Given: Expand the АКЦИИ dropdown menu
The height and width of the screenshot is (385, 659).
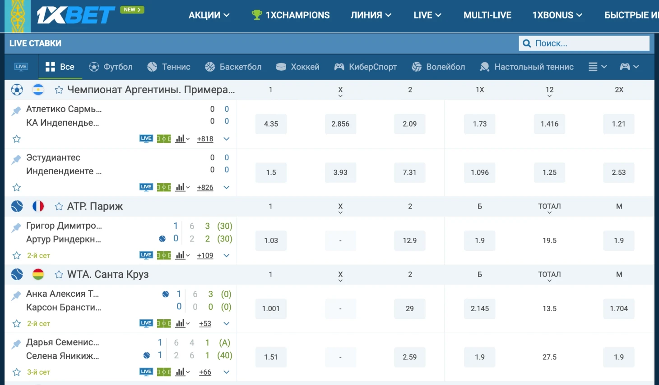Looking at the screenshot, I should 209,15.
